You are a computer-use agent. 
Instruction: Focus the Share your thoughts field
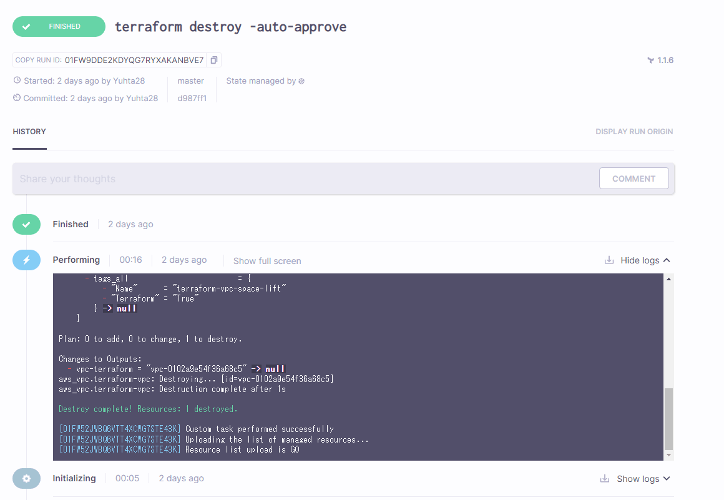click(305, 179)
